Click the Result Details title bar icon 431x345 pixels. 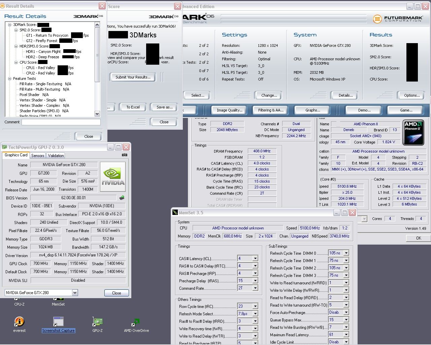pyautogui.click(x=3, y=6)
